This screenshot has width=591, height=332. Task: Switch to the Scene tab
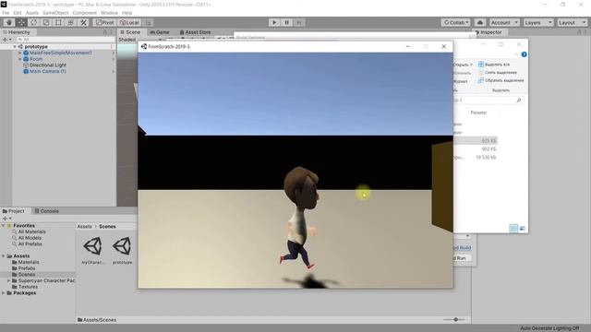[x=130, y=32]
